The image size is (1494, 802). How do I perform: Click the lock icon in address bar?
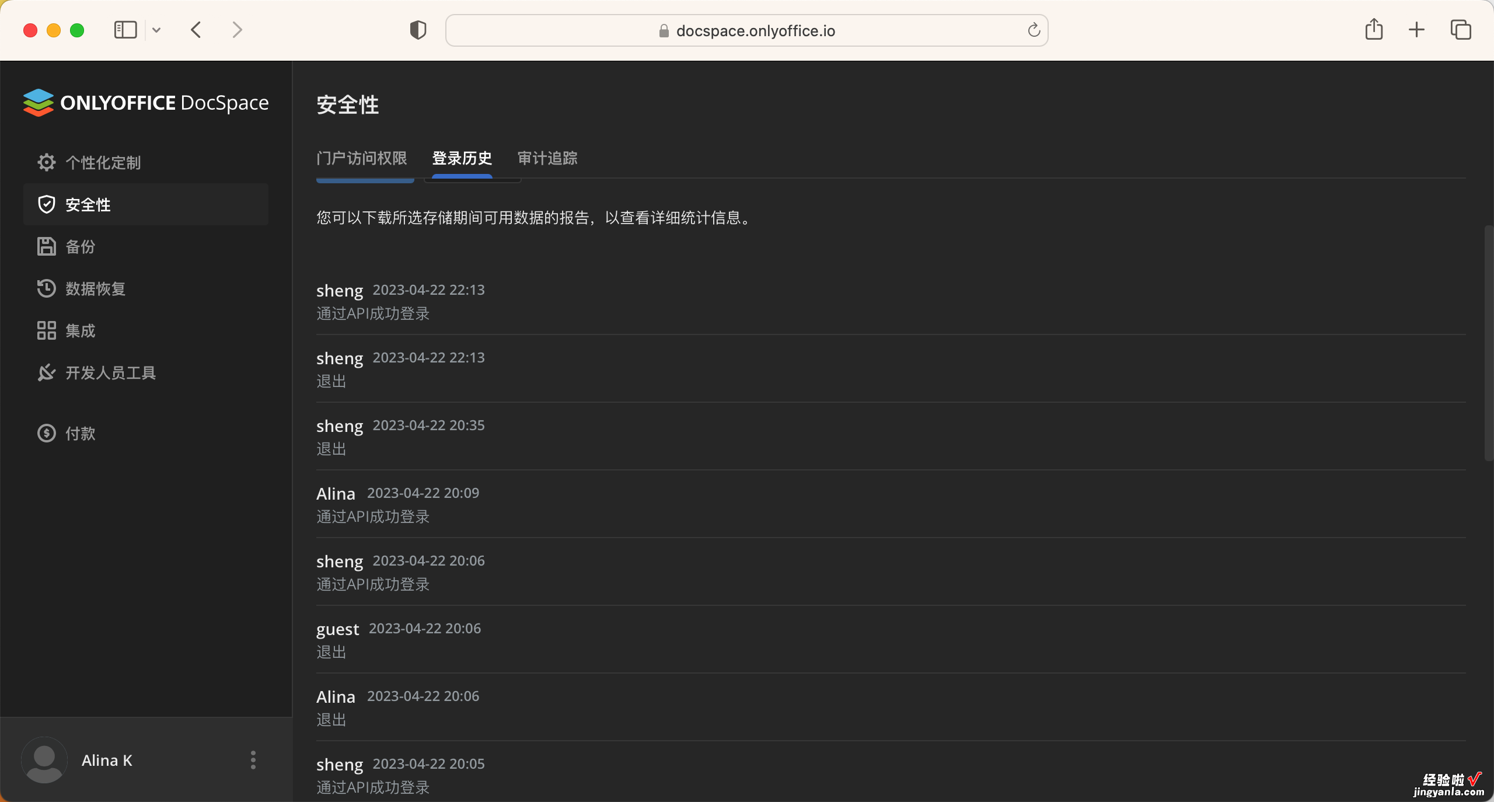(x=664, y=31)
